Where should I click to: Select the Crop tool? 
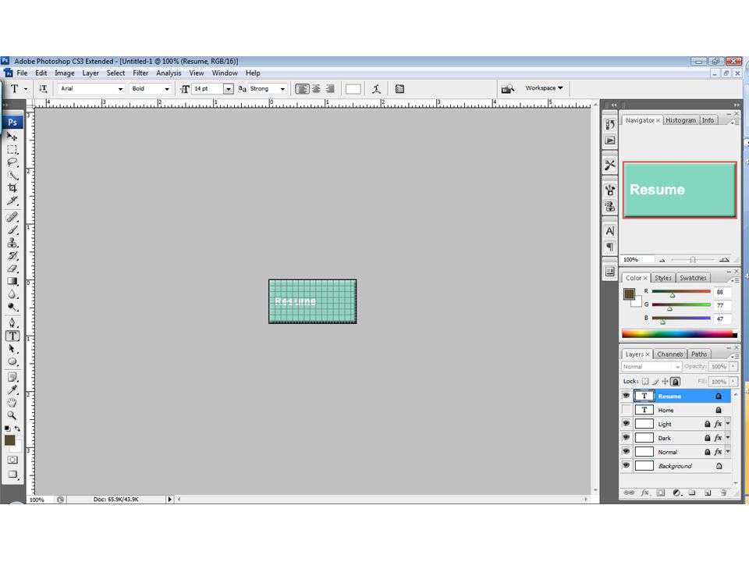click(12, 188)
